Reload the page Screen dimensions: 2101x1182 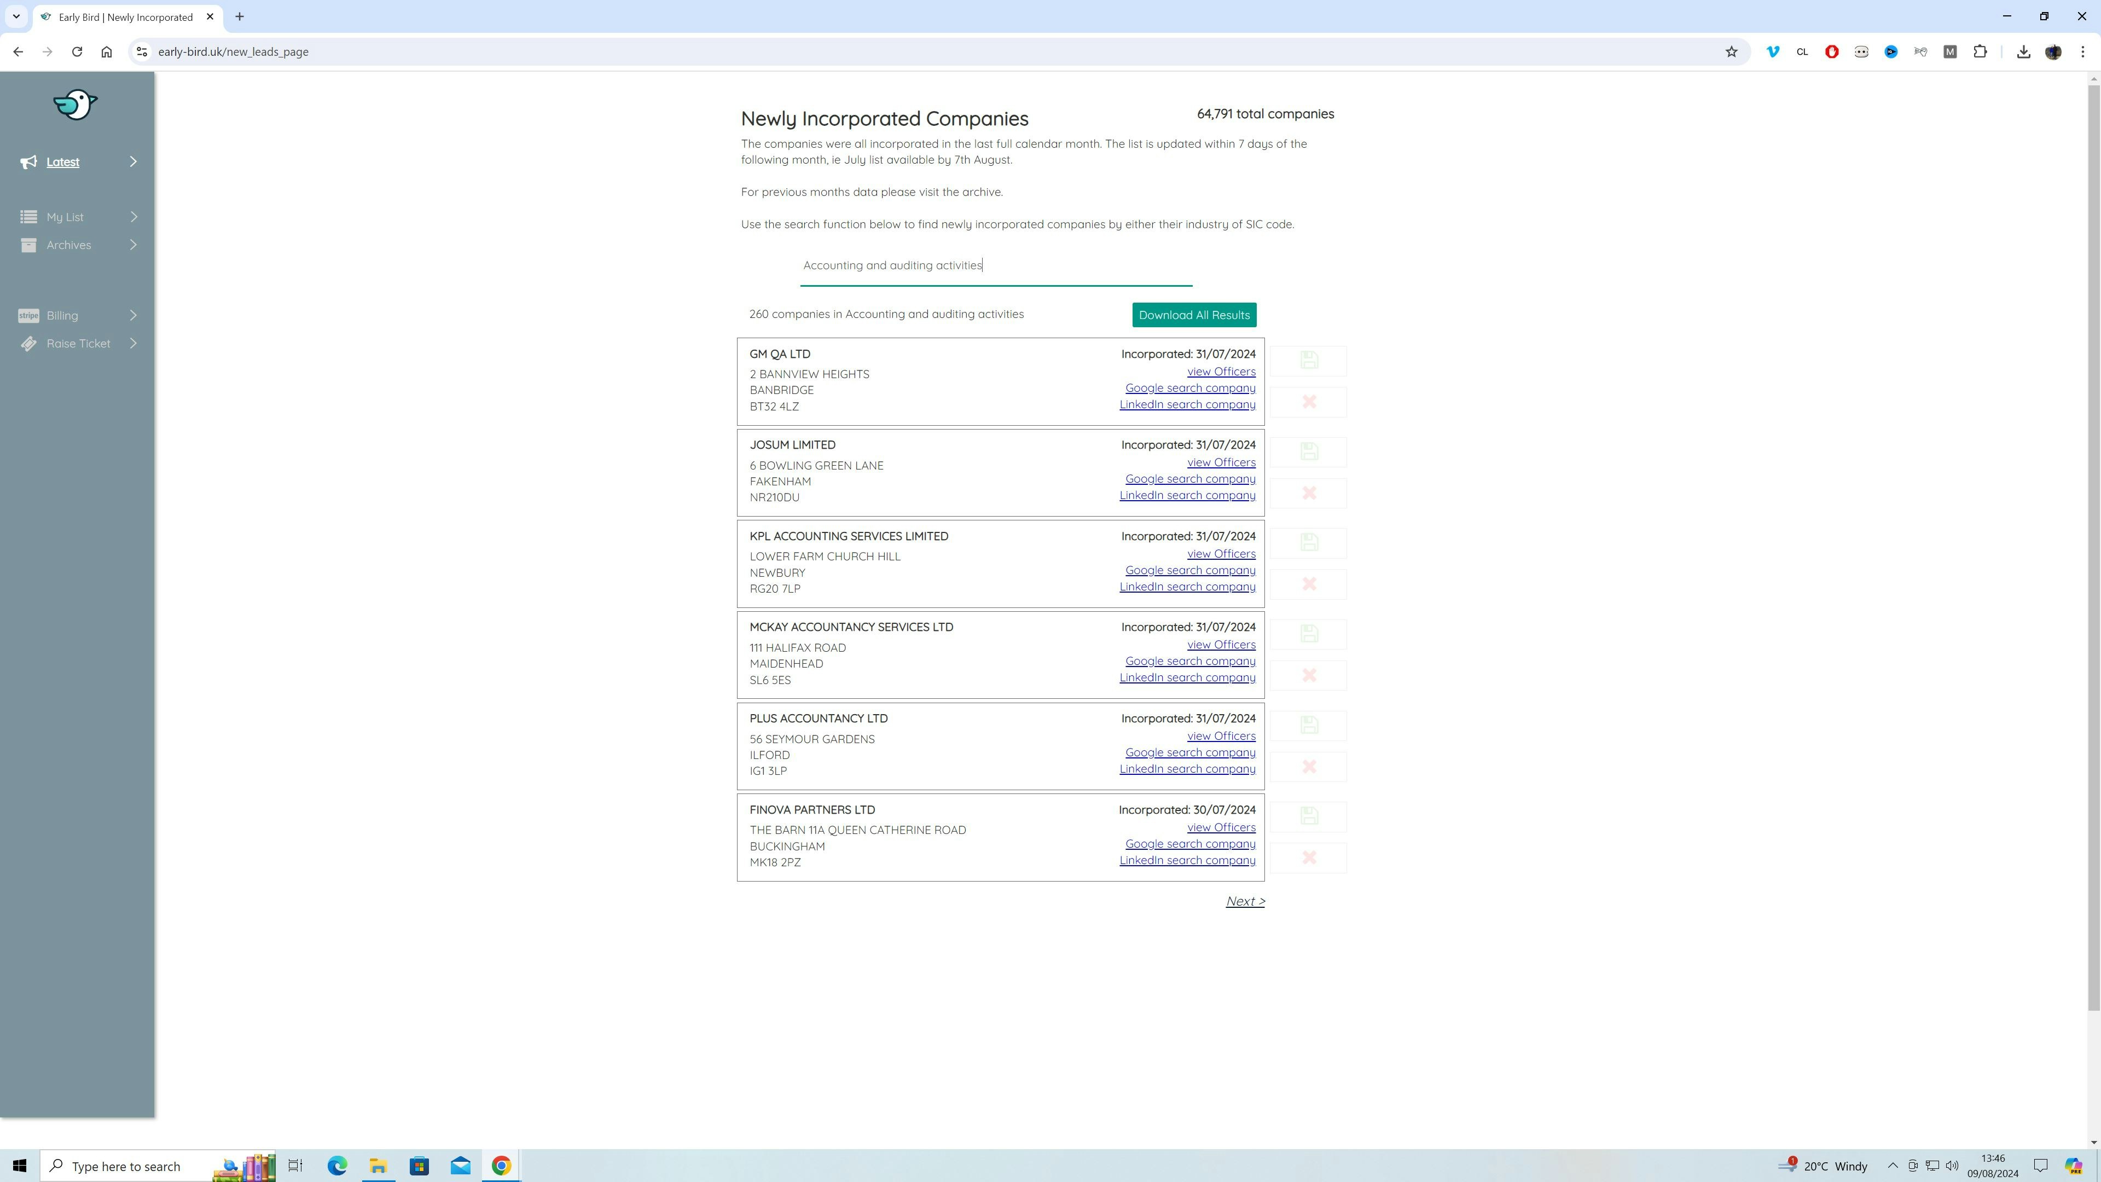point(77,51)
